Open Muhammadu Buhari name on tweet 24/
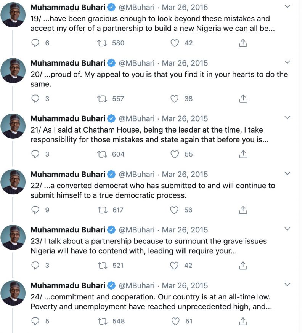This screenshot has width=305, height=333. click(x=68, y=285)
